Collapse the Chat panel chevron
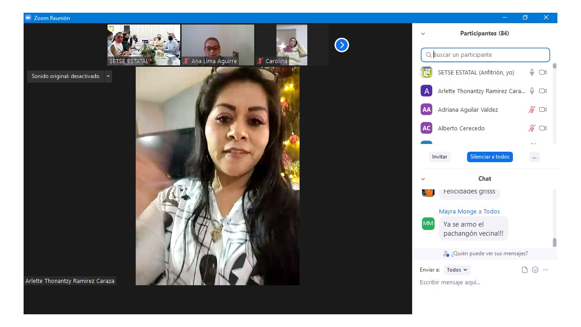 click(x=423, y=179)
